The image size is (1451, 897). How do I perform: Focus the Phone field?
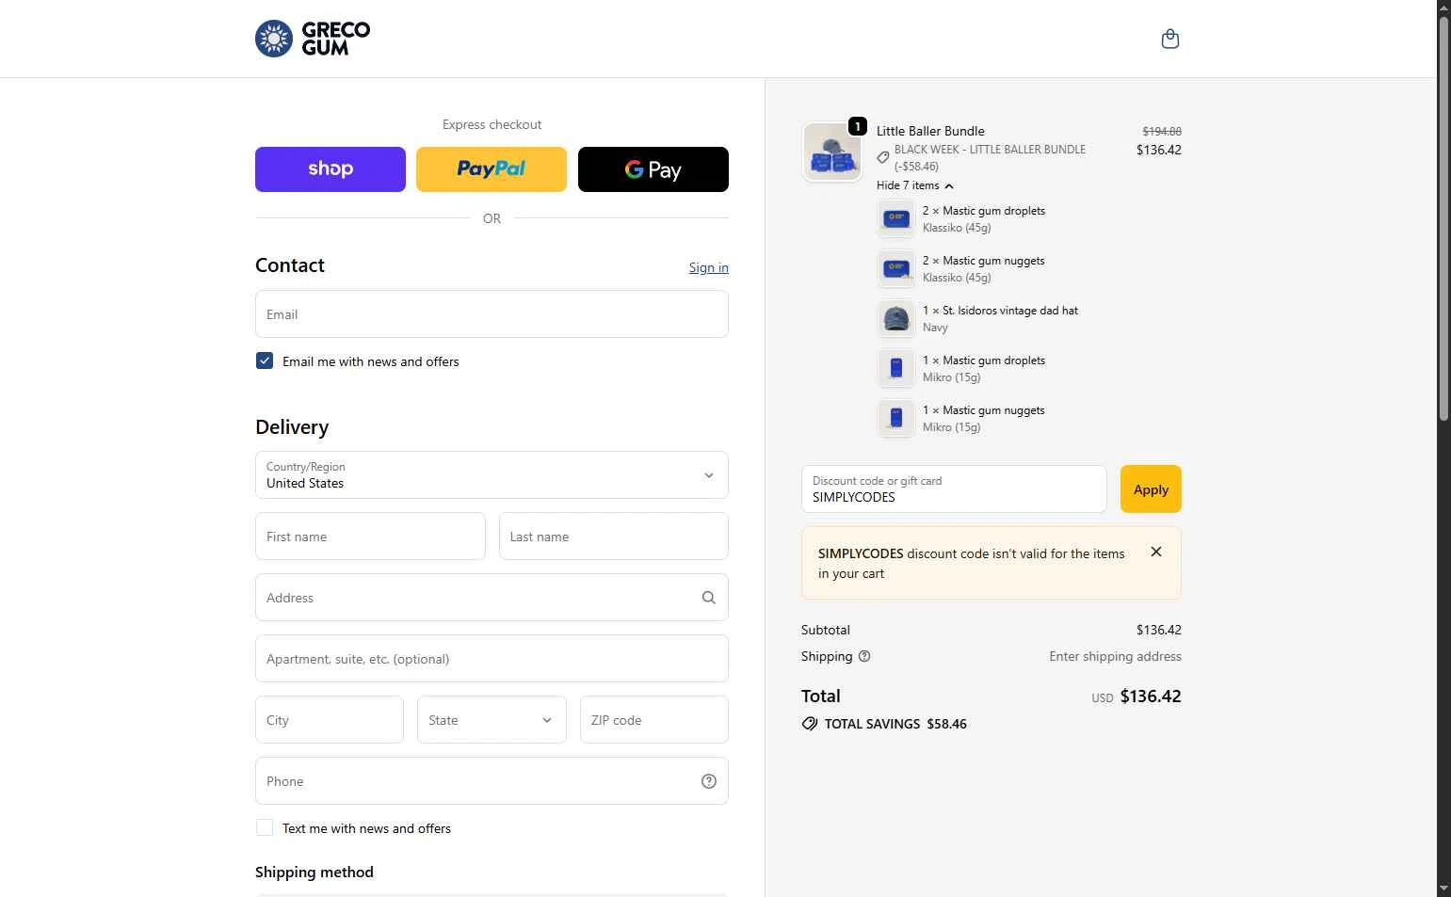tap(492, 781)
